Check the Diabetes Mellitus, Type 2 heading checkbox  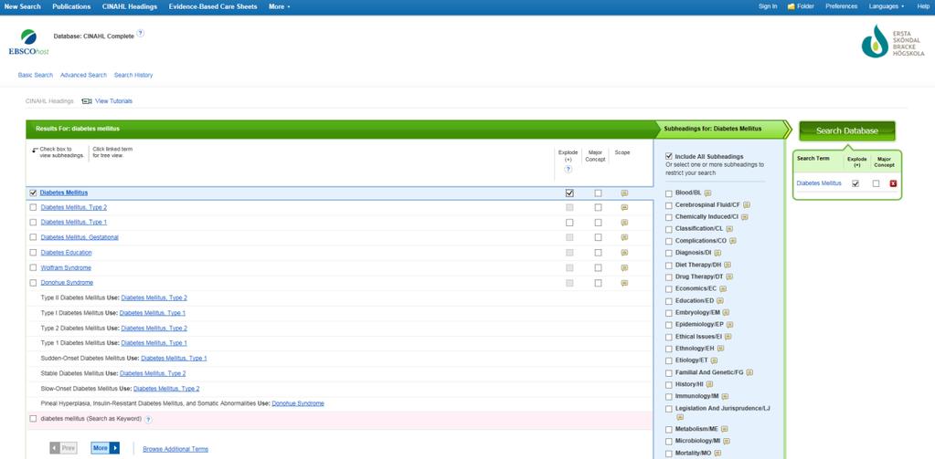(34, 207)
